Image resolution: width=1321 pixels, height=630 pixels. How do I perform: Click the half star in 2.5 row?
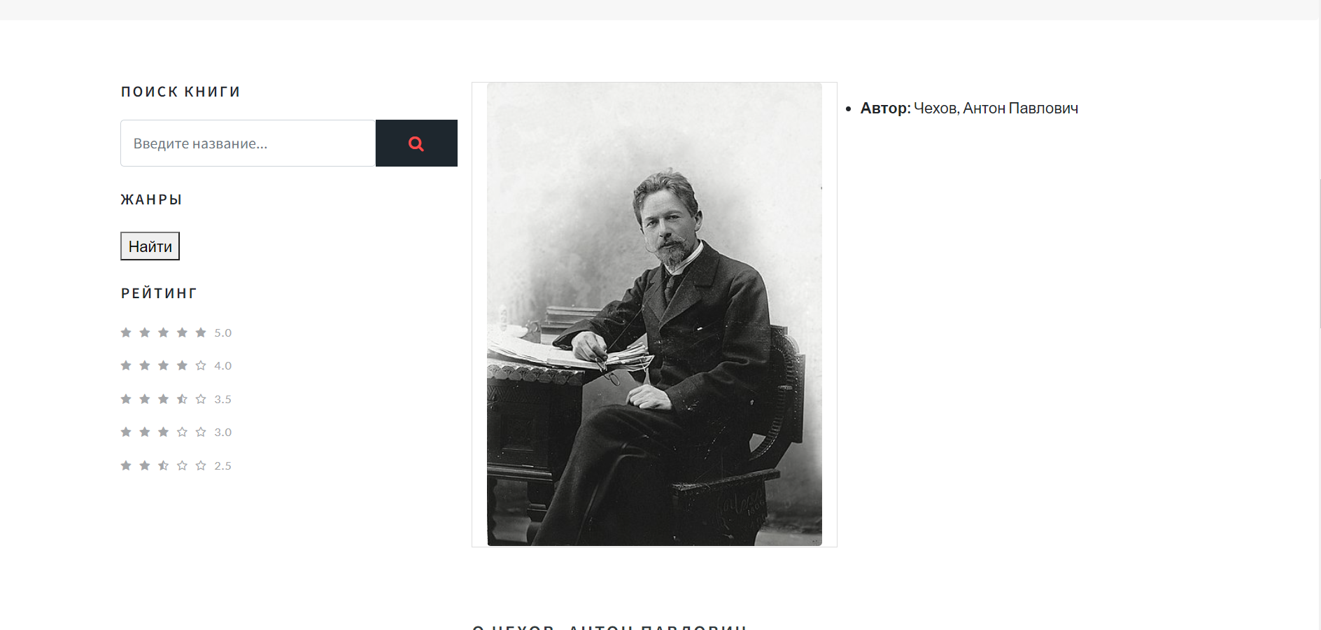pos(163,465)
